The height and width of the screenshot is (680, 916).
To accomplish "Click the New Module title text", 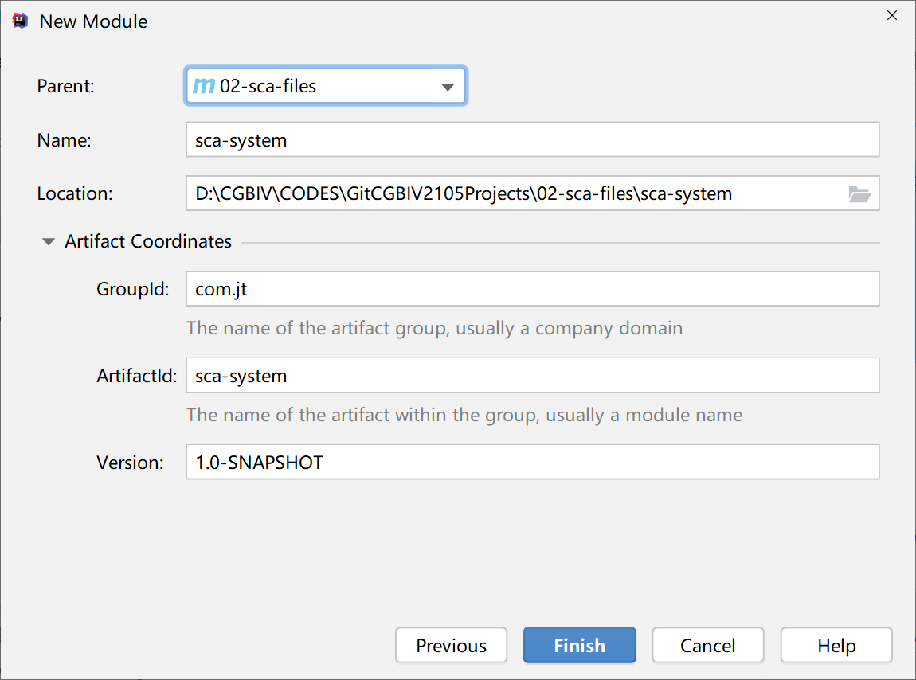I will click(93, 21).
